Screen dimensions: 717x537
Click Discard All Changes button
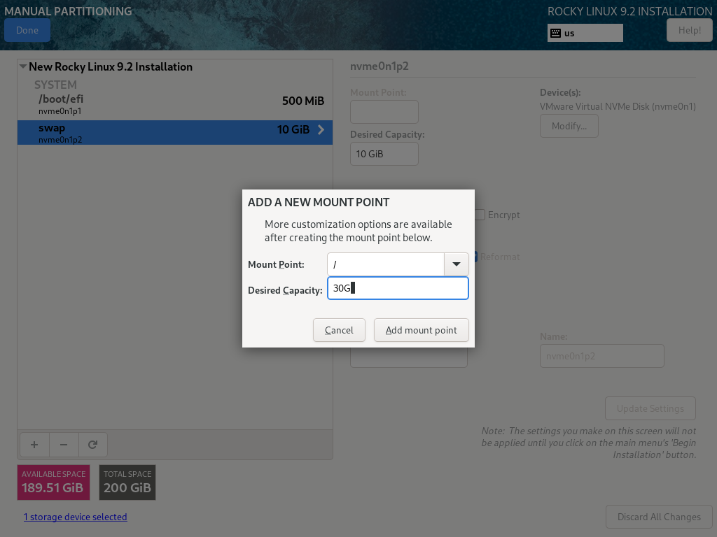659,517
